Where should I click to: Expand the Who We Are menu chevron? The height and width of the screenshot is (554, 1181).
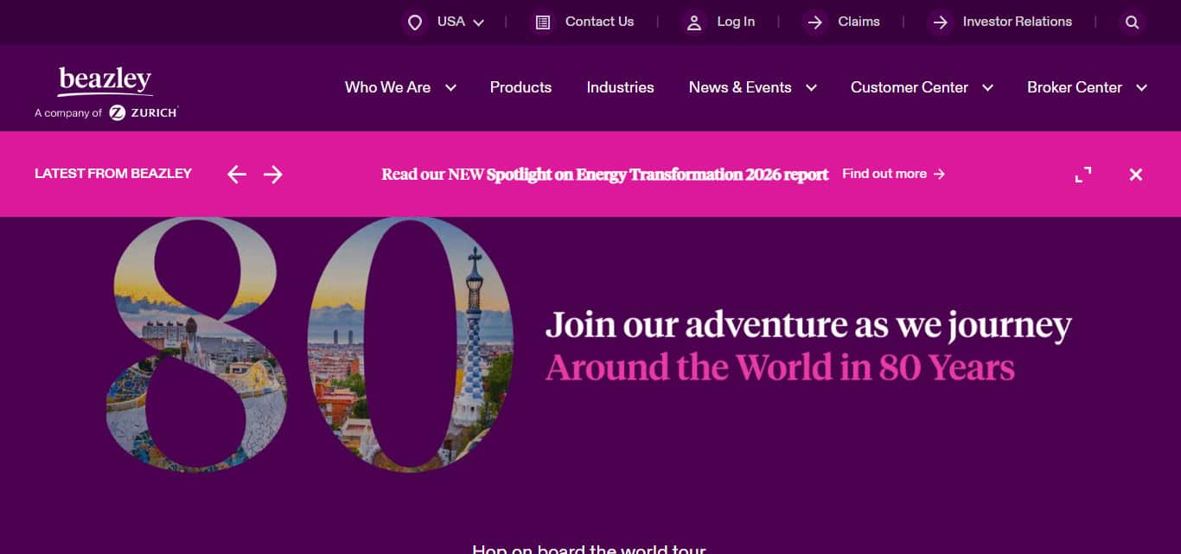(450, 87)
